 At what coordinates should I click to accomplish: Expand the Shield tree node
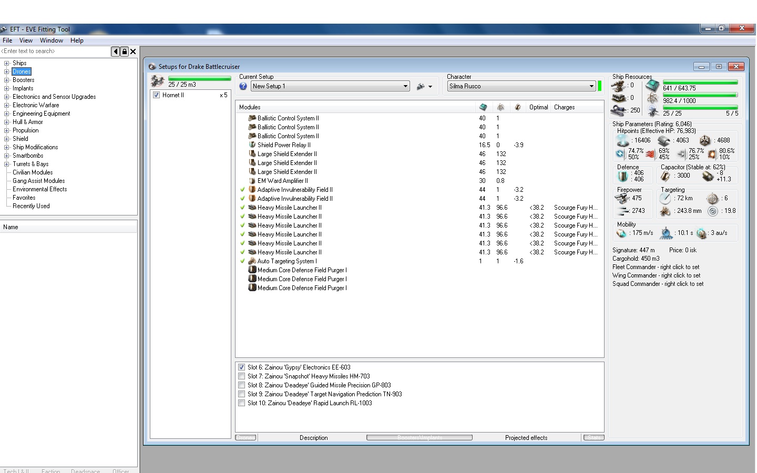(x=7, y=139)
